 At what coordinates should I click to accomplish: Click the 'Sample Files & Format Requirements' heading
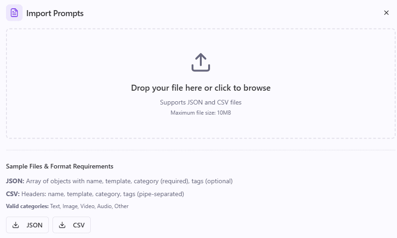click(59, 166)
